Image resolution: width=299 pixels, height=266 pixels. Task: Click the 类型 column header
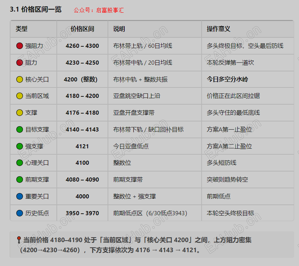click(22, 29)
